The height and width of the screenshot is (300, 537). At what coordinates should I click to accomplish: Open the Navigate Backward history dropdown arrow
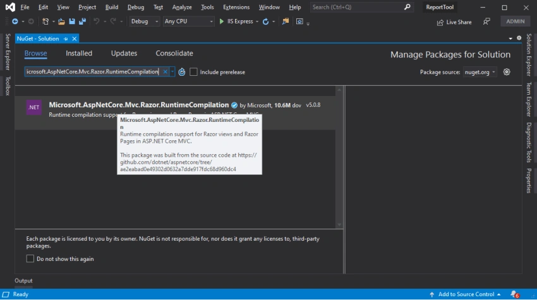(23, 21)
